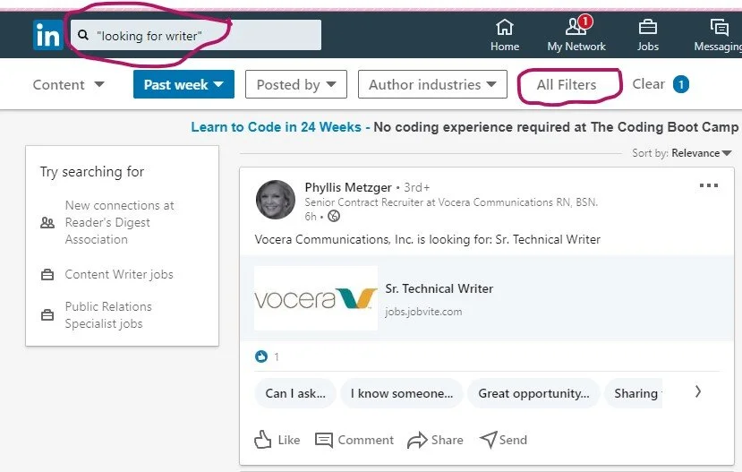742x472 pixels.
Task: Click briefcase icon beside Public Relations Specialist
Action: 47,315
